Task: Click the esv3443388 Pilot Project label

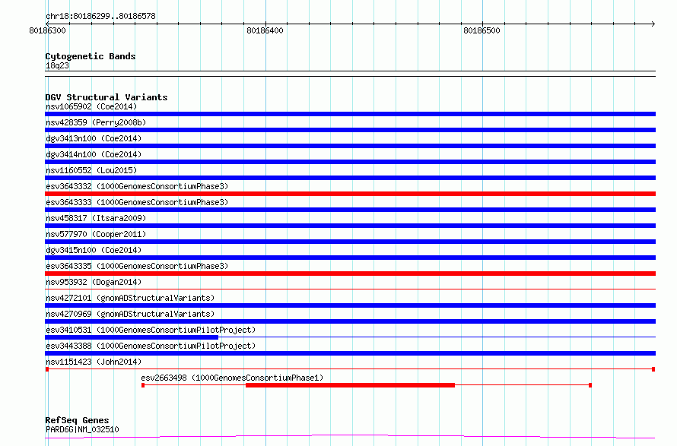Action: pyautogui.click(x=151, y=346)
